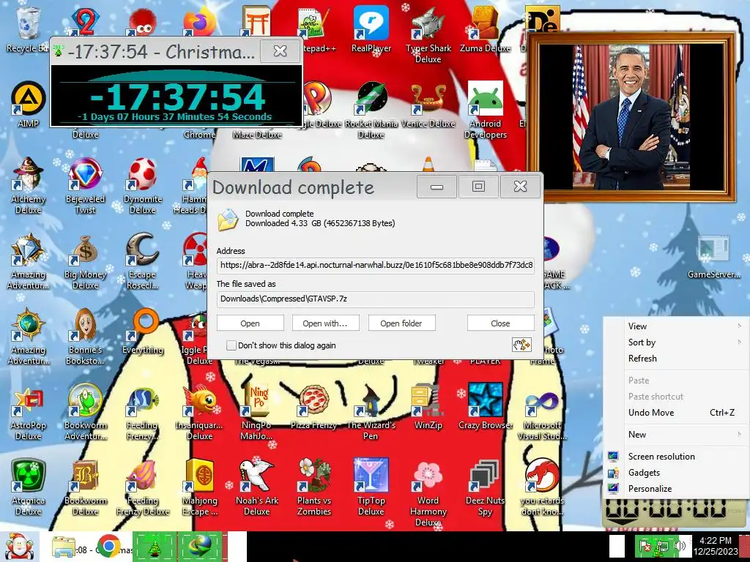The height and width of the screenshot is (562, 750).
Task: Click the Zuma Deluxe icon
Action: (x=485, y=29)
